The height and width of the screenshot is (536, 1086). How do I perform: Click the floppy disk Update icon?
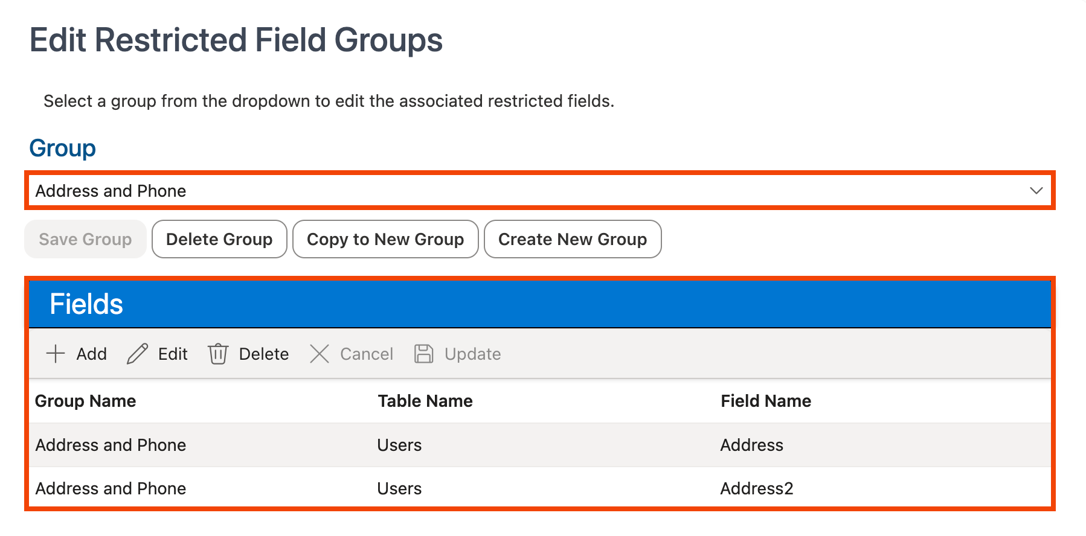pyautogui.click(x=424, y=354)
